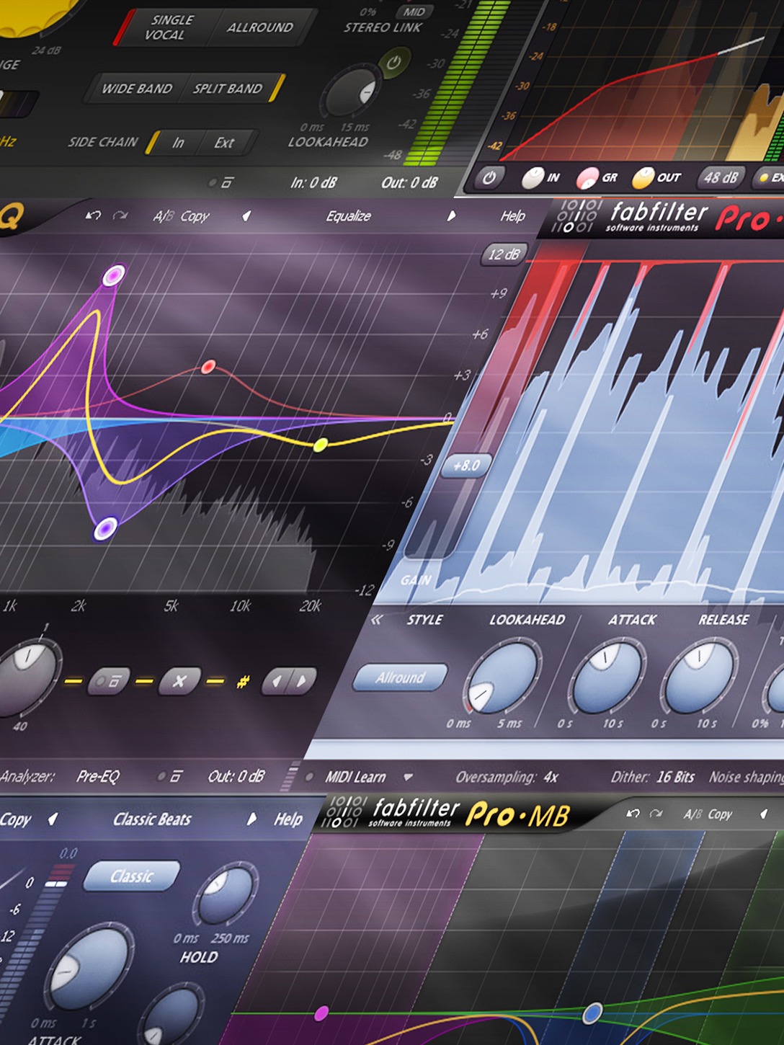Toggle the OUT level display

656,177
